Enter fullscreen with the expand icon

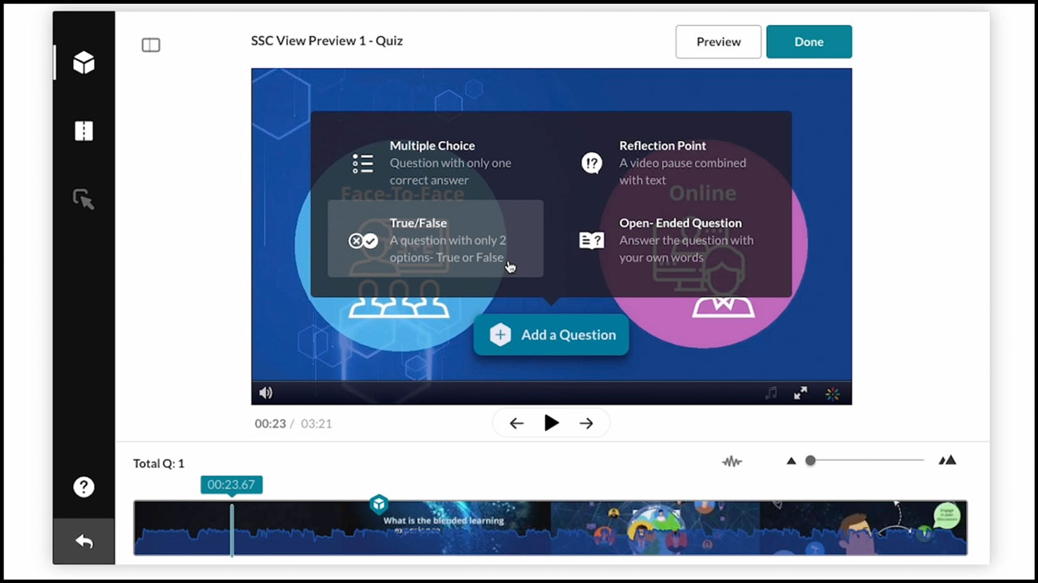click(800, 393)
